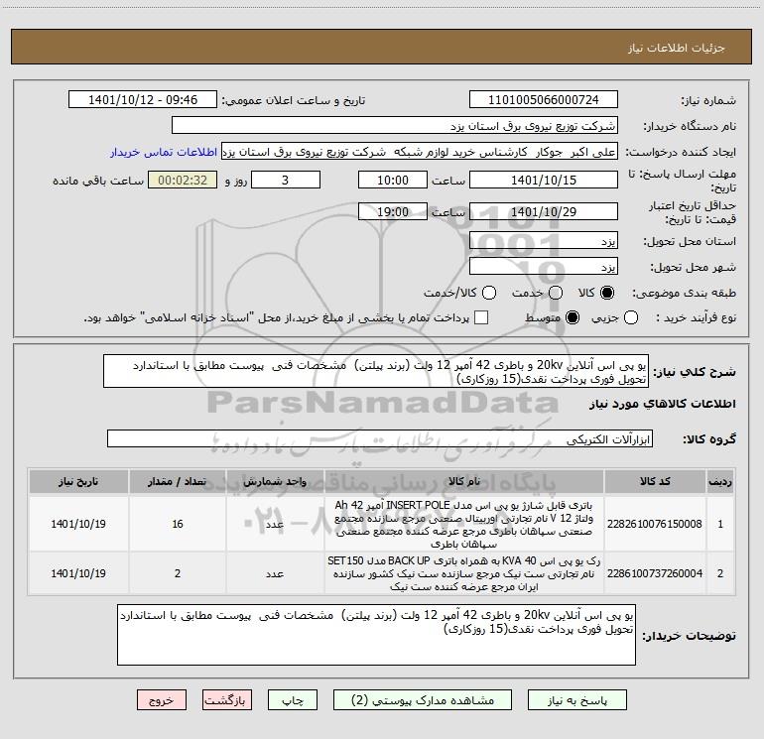The width and height of the screenshot is (764, 739).
Task: Select the متوسط purchase type radio
Action: [573, 318]
